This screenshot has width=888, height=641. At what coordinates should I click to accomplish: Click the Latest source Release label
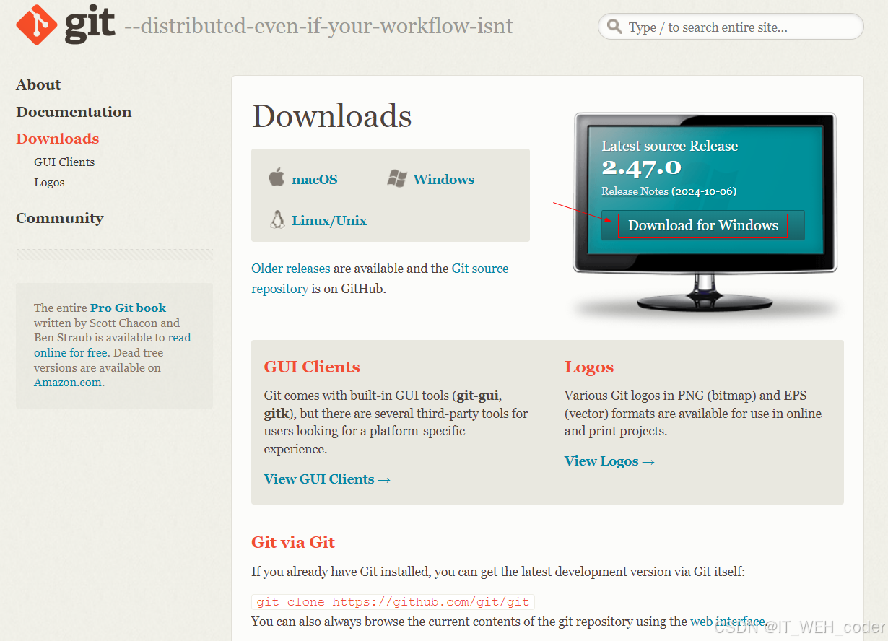click(x=670, y=146)
